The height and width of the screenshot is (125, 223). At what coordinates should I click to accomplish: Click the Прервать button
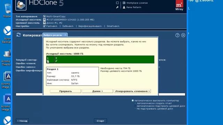click(66, 91)
